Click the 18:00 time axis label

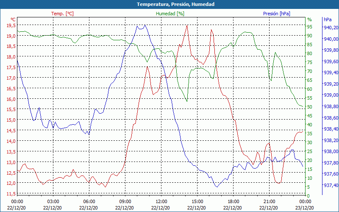click(x=233, y=202)
